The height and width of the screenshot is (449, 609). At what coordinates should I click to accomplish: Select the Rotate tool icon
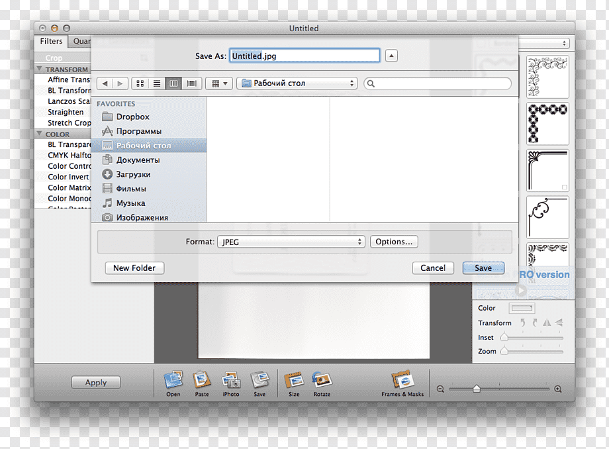322,380
